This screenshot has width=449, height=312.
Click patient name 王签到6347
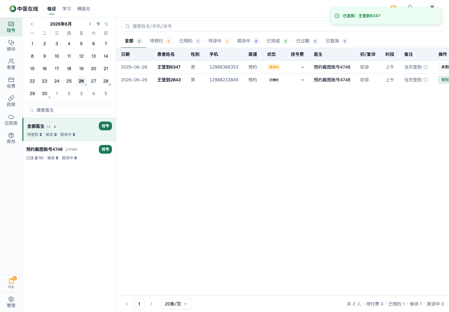pos(169,67)
